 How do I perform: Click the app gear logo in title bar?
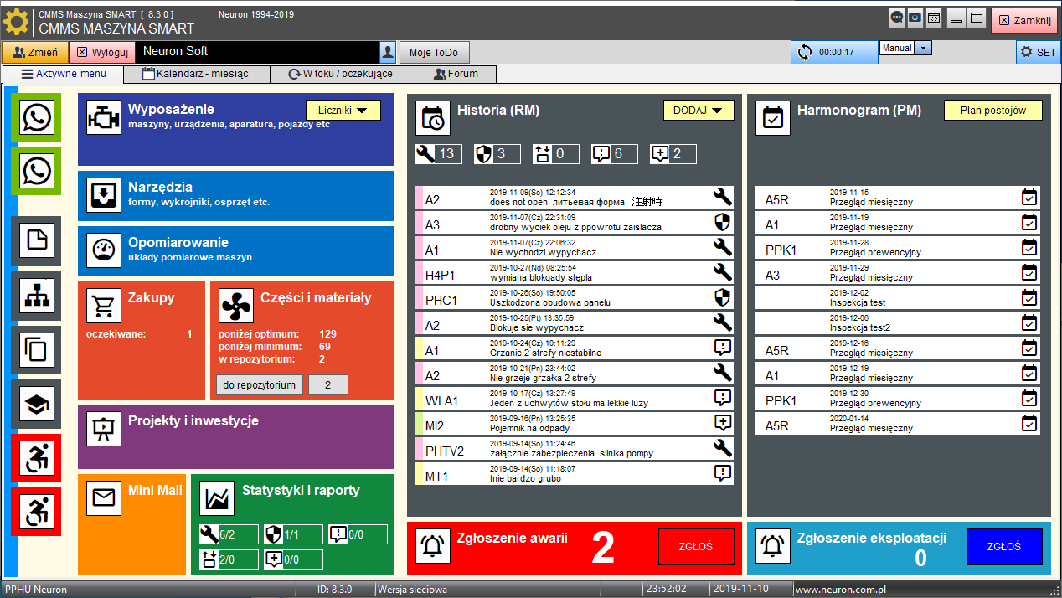point(17,20)
